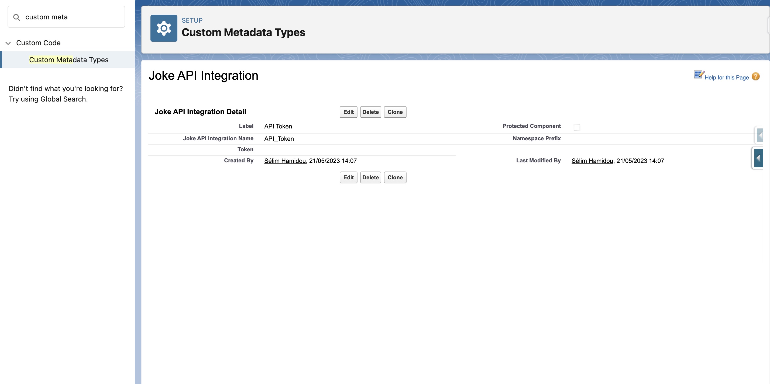Click the search magnifier icon
The height and width of the screenshot is (384, 770).
[17, 17]
